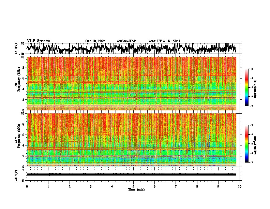The width and height of the screenshot is (270, 209).
Task: Click time-axis tick label '6'
Action: pyautogui.click(x=155, y=186)
